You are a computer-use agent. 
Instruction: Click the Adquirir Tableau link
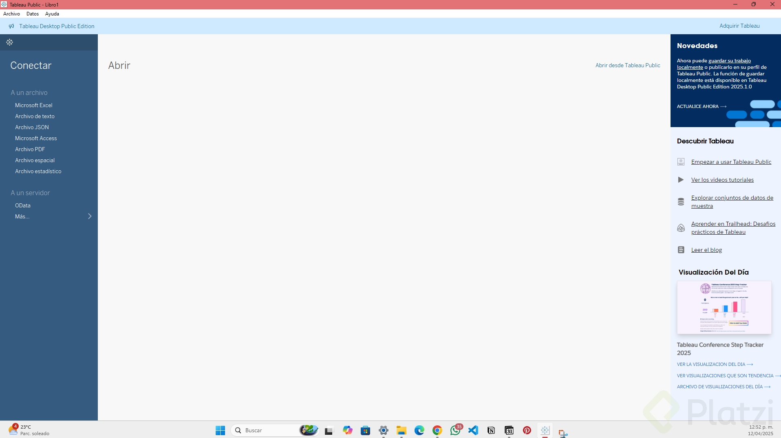point(739,26)
